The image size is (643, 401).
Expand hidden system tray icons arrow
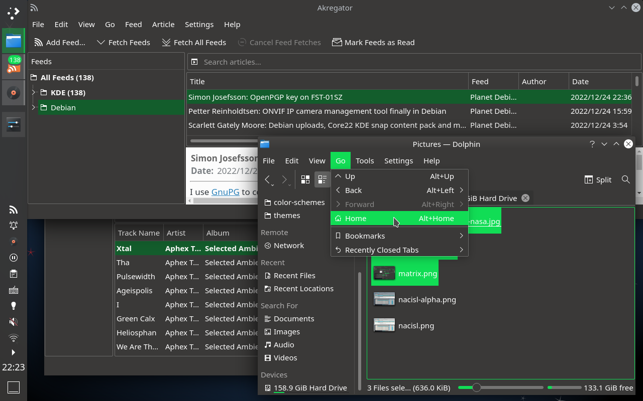(14, 352)
